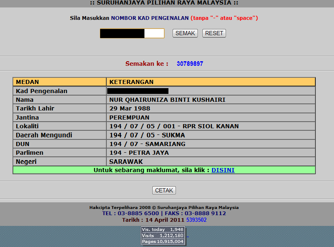Click the SARAWAK state value

coord(126,162)
